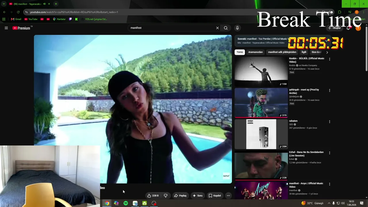Open the YouTube text bookmark

[31, 19]
